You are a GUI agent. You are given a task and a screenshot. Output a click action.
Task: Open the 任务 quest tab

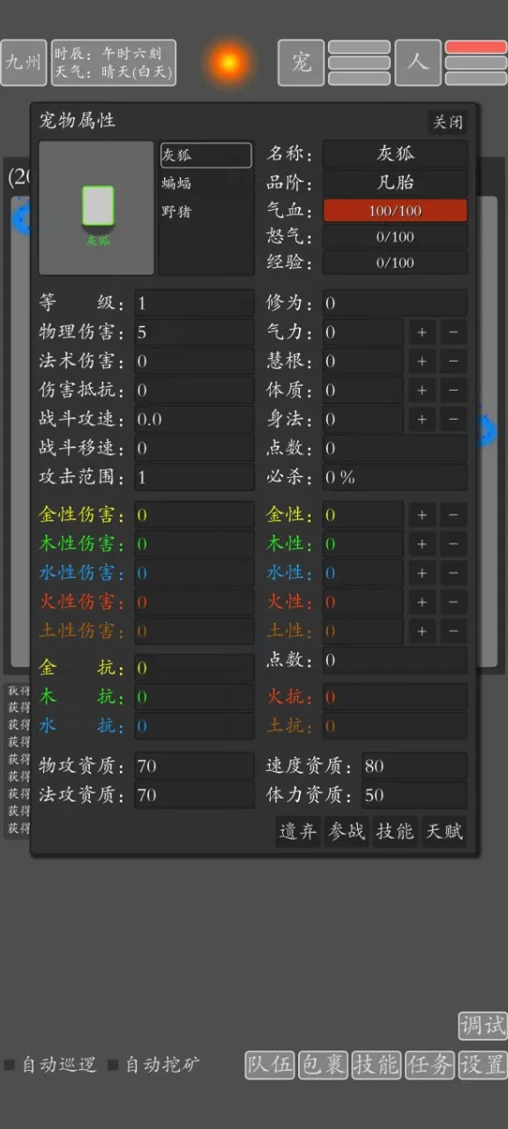coord(430,1065)
